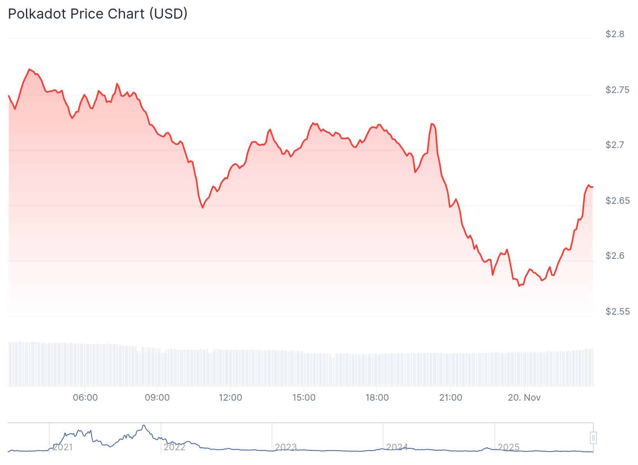
Task: Click the Polkadot Price Chart (USD) title
Action: [98, 14]
